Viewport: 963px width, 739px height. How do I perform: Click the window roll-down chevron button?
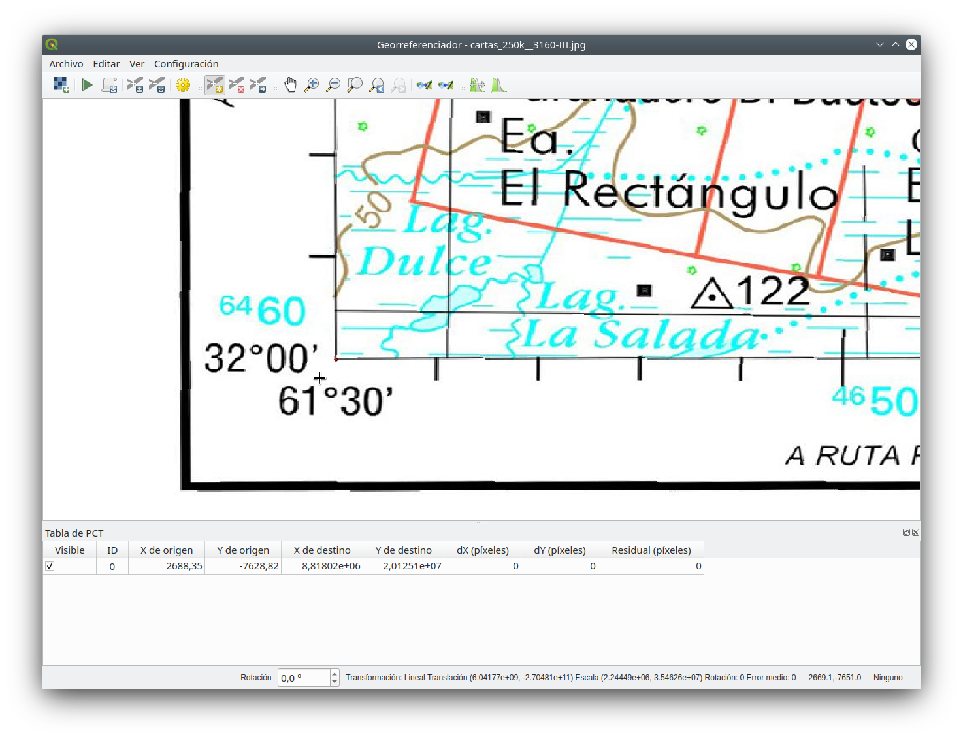(880, 44)
